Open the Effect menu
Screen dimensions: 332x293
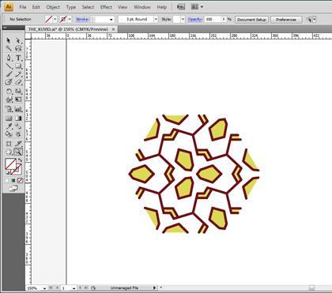coord(106,7)
